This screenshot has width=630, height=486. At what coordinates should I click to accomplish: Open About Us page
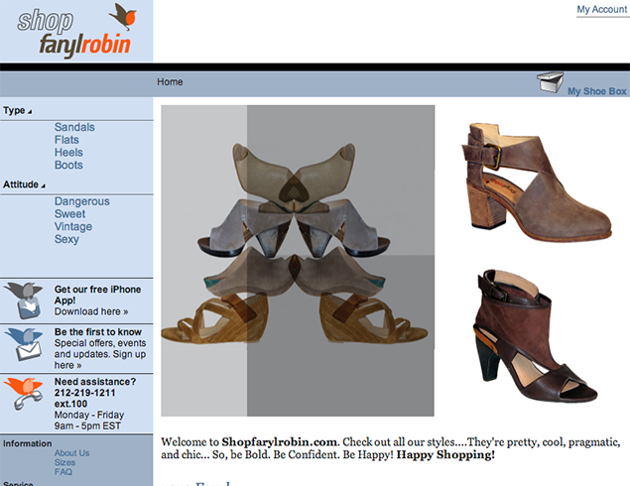click(x=71, y=453)
